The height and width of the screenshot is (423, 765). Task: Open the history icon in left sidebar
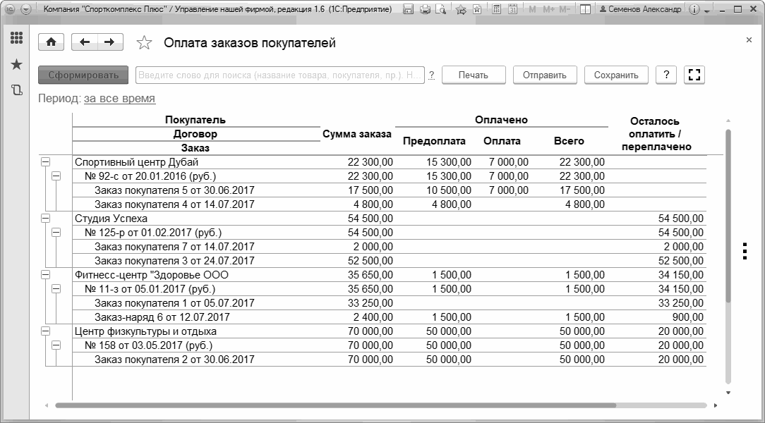pos(17,90)
